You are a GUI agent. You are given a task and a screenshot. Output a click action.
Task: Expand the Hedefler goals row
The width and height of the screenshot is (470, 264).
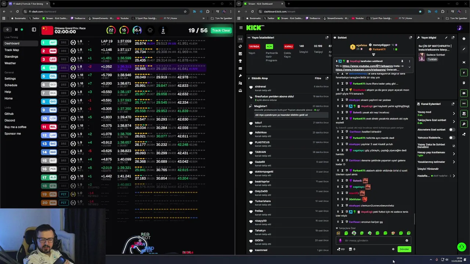(453, 176)
